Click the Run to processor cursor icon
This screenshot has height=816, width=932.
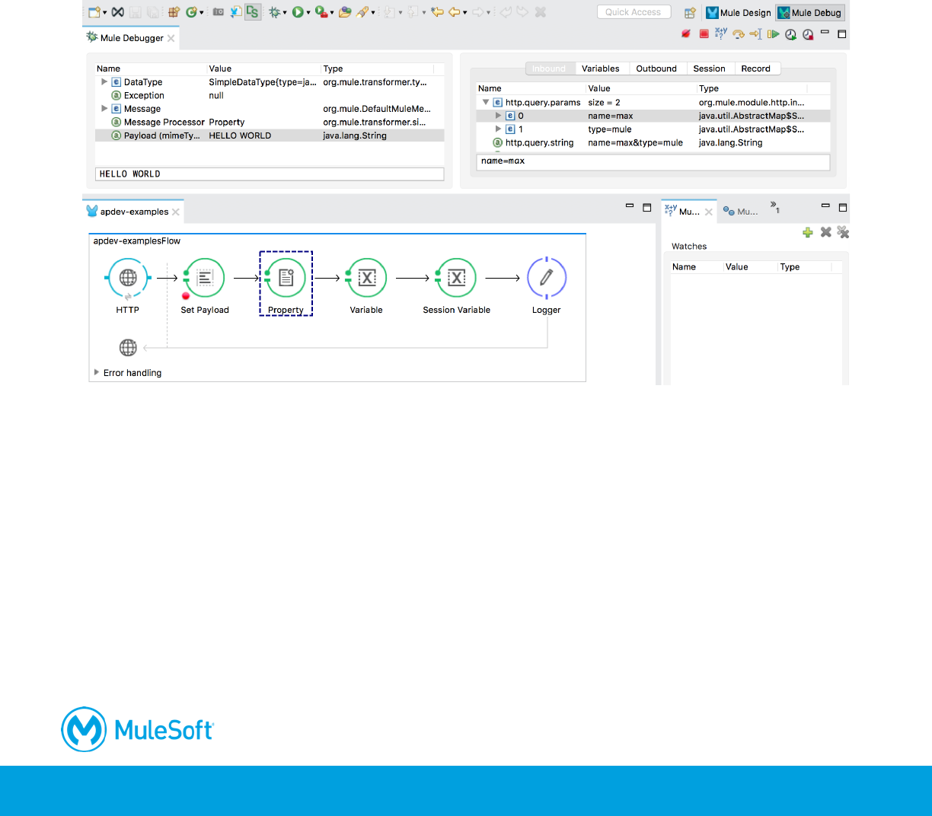click(x=756, y=34)
